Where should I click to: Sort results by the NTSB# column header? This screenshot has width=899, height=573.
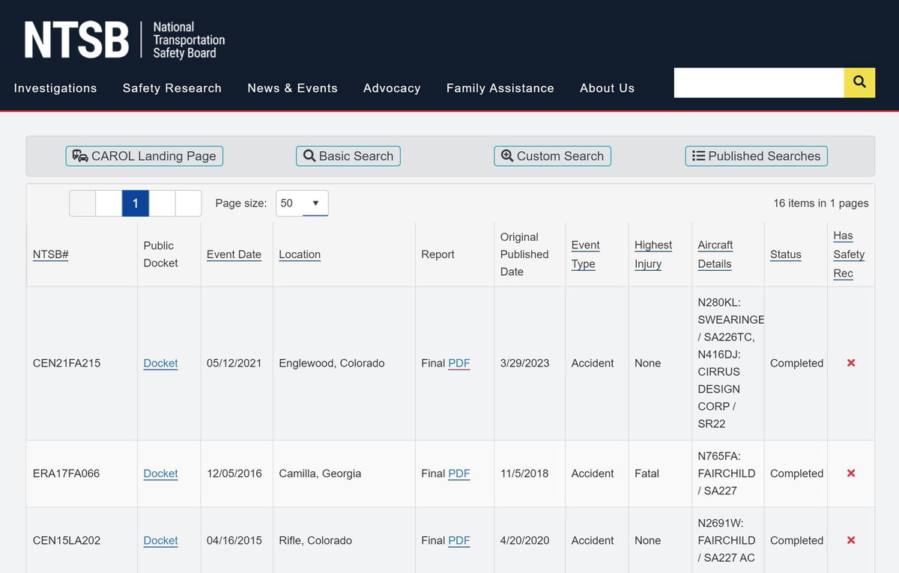pos(51,254)
